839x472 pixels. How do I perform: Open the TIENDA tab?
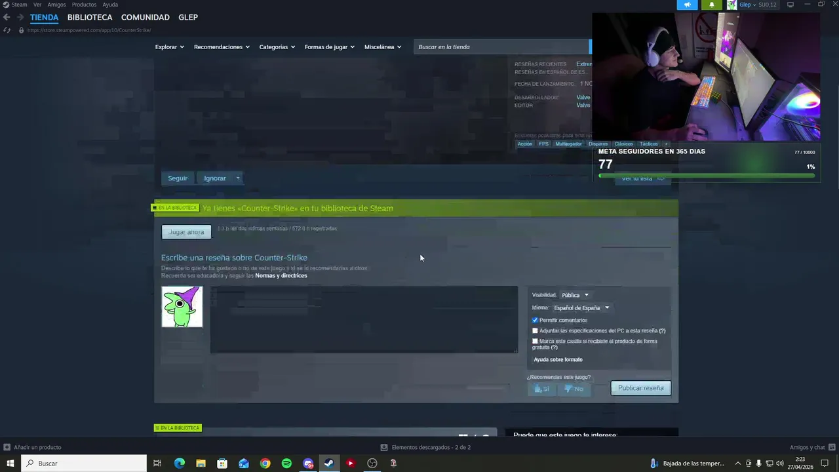44,17
